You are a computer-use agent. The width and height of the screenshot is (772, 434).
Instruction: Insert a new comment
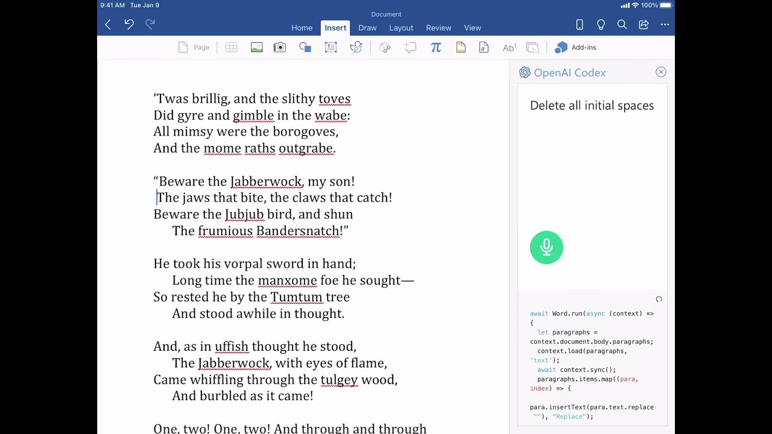(x=410, y=48)
